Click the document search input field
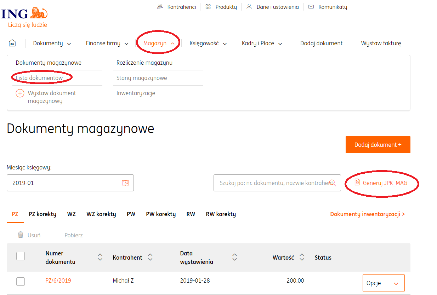 click(273, 183)
